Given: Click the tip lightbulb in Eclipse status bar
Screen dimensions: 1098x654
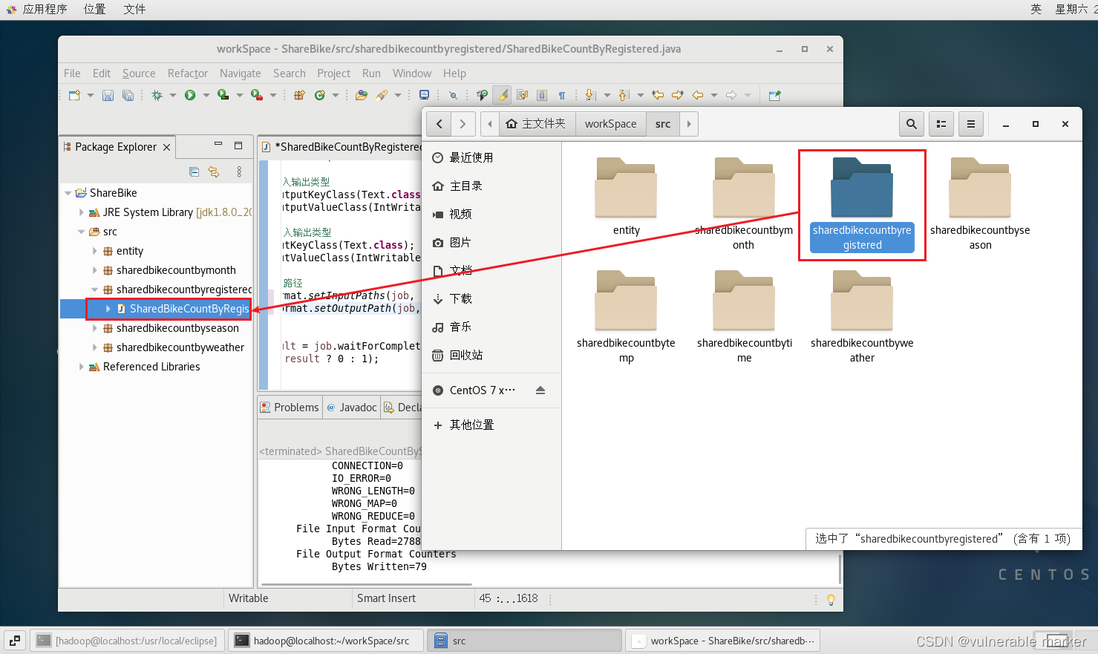Looking at the screenshot, I should coord(831,599).
